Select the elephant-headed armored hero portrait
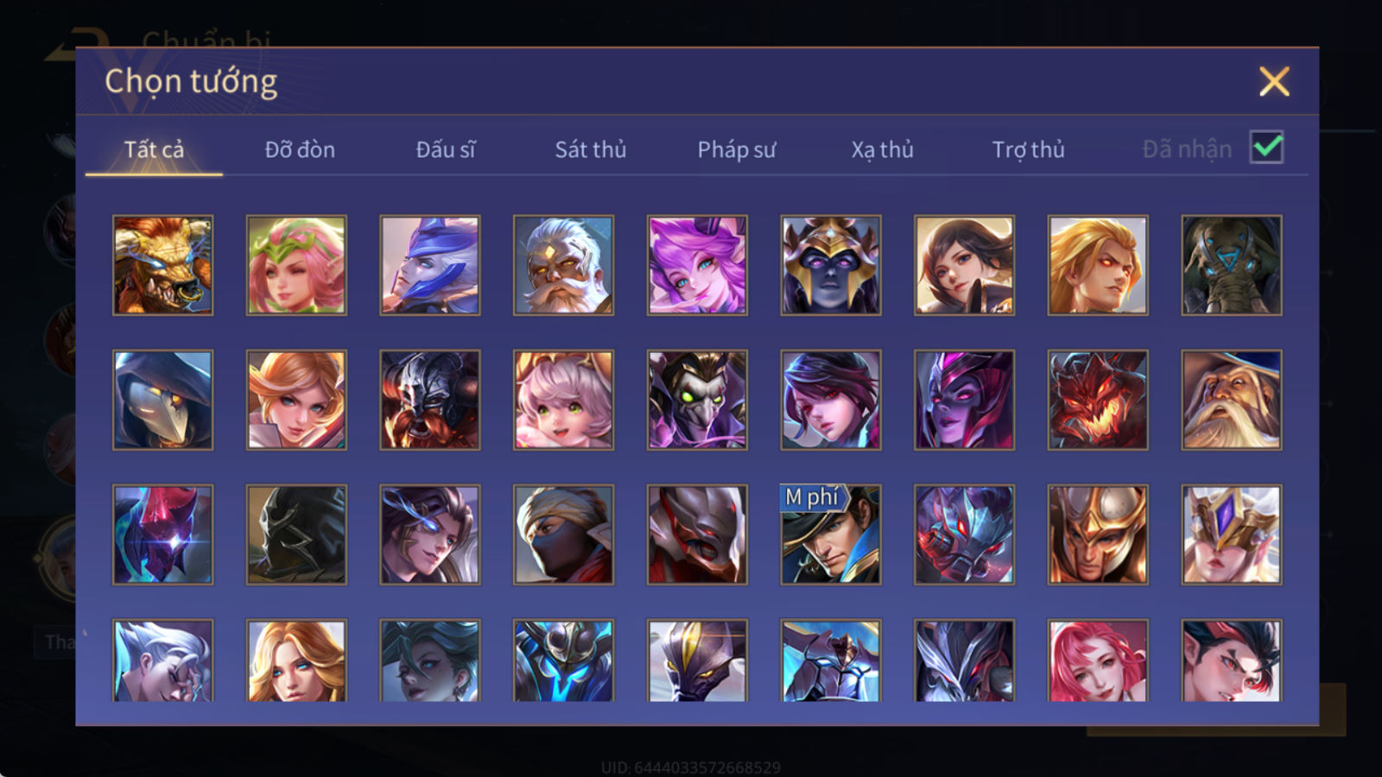 [x=1232, y=265]
